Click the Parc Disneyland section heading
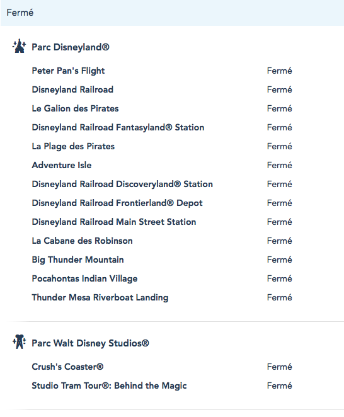This screenshot has width=344, height=417. pos(71,47)
